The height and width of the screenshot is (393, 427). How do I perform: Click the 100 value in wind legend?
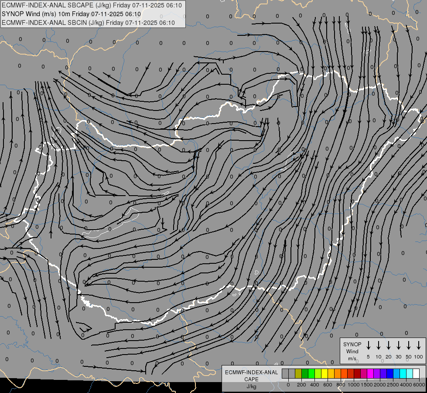[419, 357]
